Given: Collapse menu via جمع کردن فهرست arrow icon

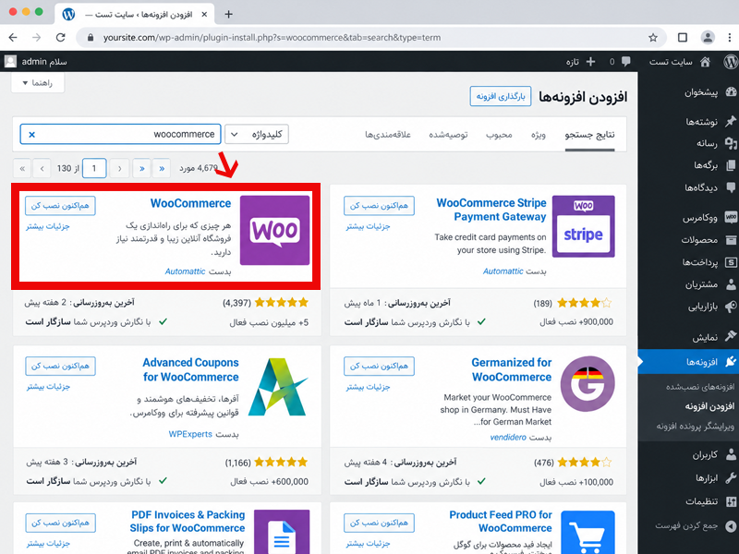Looking at the screenshot, I should [731, 525].
